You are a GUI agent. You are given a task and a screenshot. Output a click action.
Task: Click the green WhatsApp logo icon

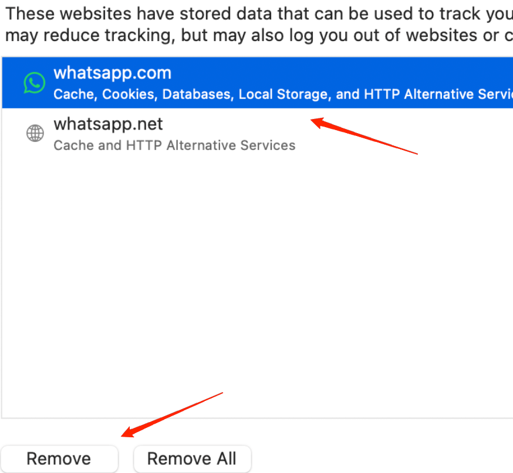[35, 83]
